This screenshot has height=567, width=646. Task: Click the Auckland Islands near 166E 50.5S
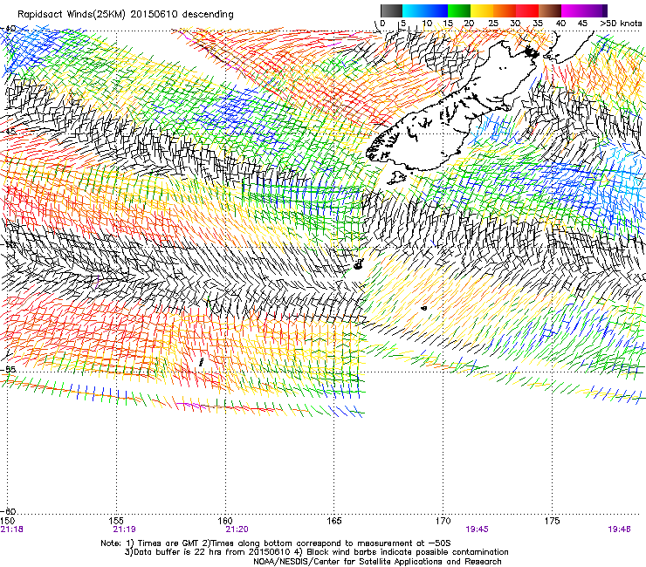[359, 265]
